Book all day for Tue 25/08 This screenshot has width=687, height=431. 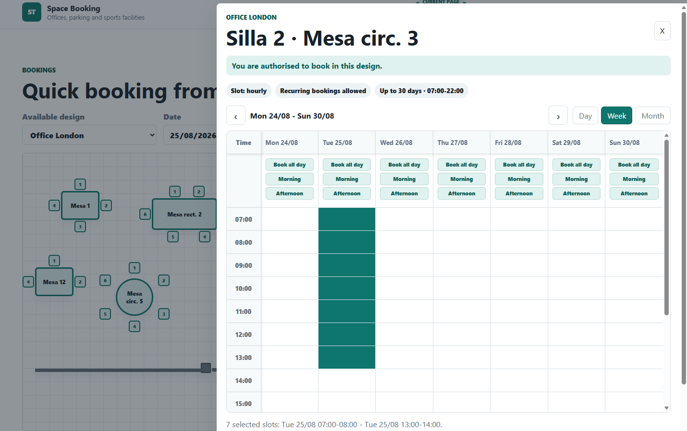[x=347, y=165]
